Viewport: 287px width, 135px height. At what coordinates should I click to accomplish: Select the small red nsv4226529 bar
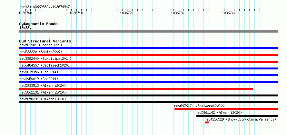click(x=207, y=122)
